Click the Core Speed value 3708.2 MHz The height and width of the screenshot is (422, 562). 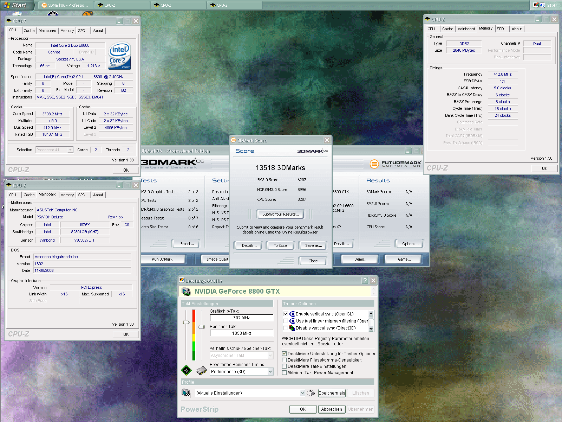click(x=52, y=114)
